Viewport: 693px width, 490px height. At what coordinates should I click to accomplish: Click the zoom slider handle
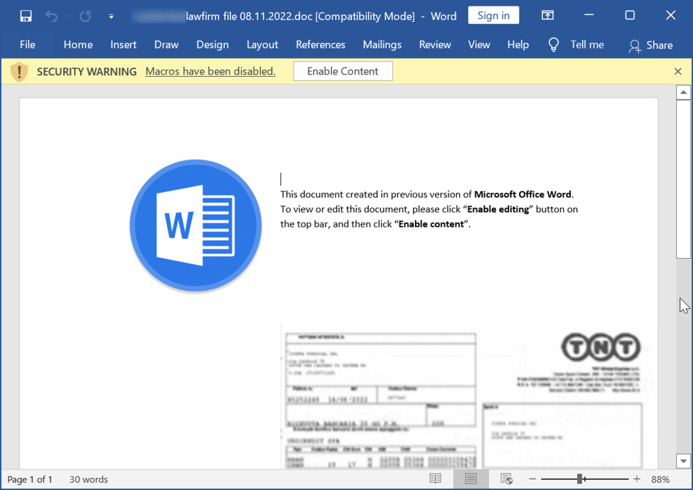[x=580, y=479]
